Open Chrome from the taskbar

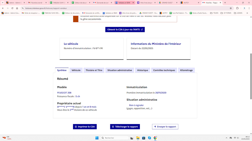(x=155, y=138)
